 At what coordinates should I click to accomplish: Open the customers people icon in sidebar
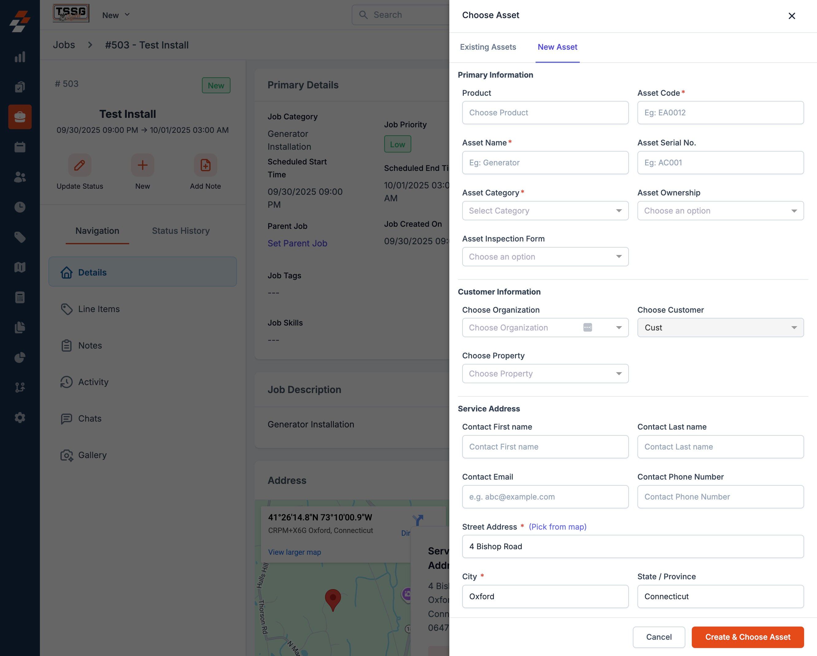pyautogui.click(x=20, y=177)
